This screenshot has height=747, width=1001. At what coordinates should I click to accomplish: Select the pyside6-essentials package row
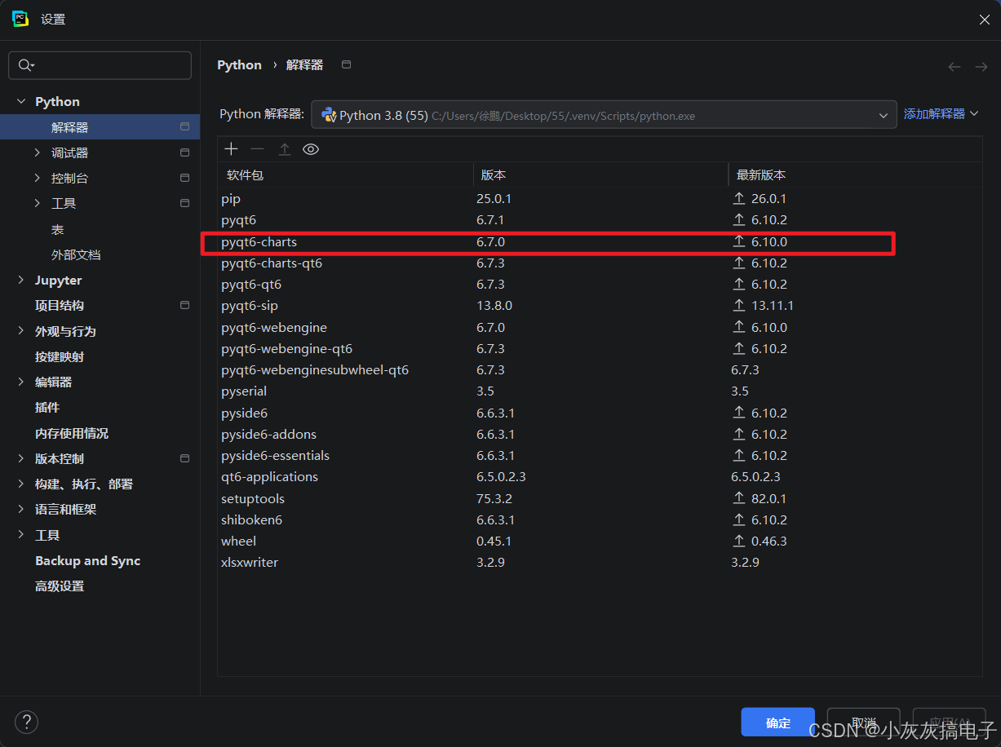click(600, 455)
